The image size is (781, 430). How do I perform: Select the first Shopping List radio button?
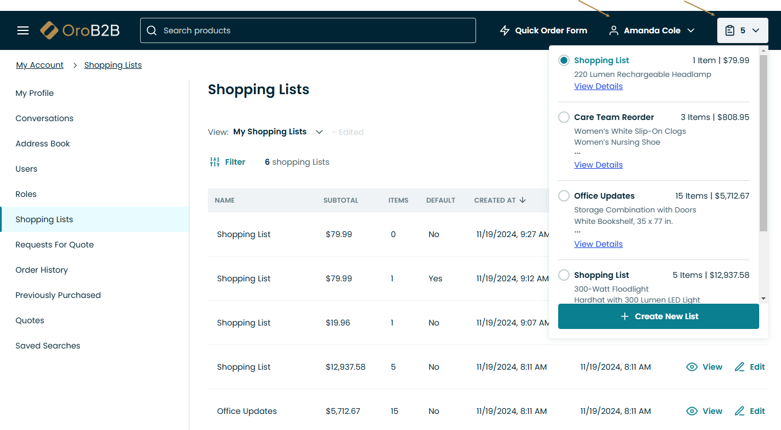[x=564, y=60]
